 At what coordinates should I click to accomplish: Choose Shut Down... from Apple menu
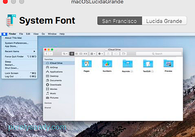pos(19,68)
